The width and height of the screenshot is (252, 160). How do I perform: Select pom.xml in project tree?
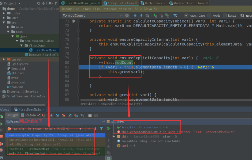pyautogui.click(x=17, y=87)
